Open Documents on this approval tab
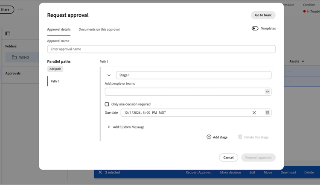The height and width of the screenshot is (185, 320). pyautogui.click(x=99, y=29)
